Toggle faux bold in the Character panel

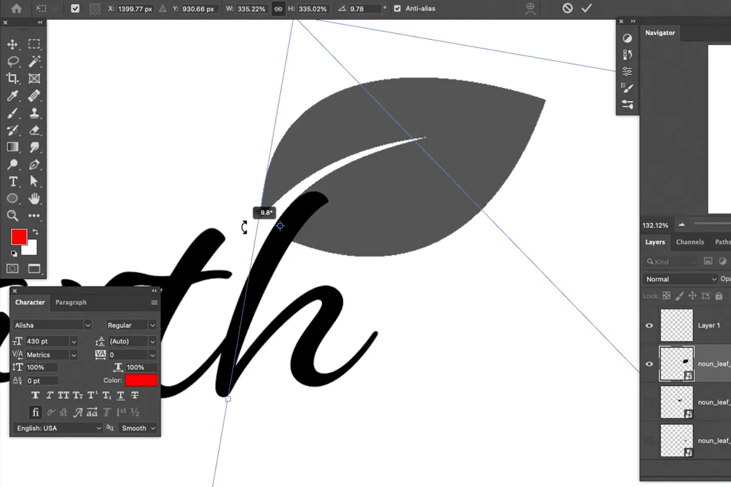coord(35,395)
